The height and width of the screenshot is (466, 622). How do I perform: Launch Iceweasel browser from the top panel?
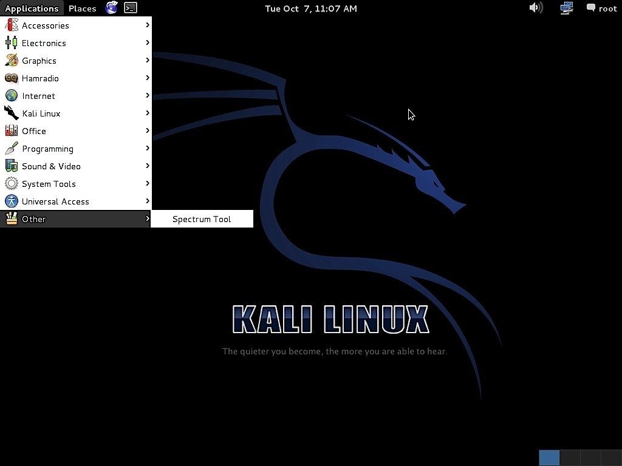pos(111,8)
